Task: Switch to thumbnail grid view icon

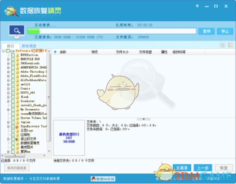Action: 223,45
